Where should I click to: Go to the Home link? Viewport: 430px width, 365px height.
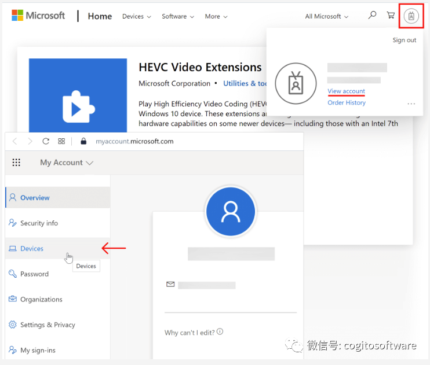[100, 16]
